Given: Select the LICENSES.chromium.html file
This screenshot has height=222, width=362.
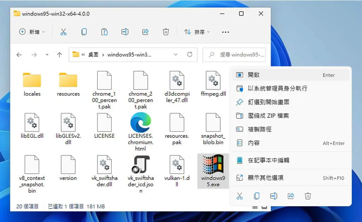Looking at the screenshot, I should (x=140, y=132).
